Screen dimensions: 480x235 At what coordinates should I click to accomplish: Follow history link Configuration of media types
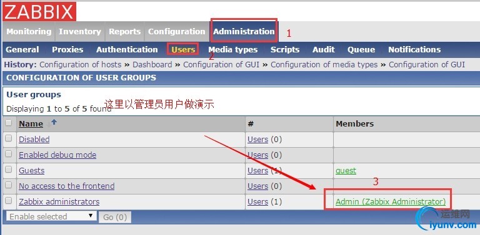click(x=324, y=65)
